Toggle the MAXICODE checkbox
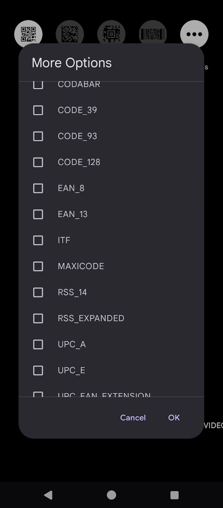Screen dimensions: 223x508 coord(38,266)
